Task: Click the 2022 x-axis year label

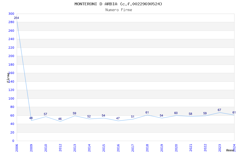Action: (x=205, y=148)
